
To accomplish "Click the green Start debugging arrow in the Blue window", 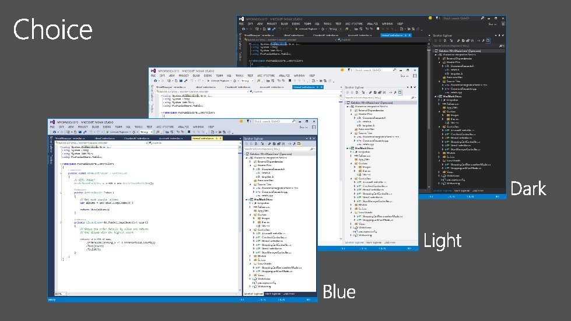I will (107, 132).
